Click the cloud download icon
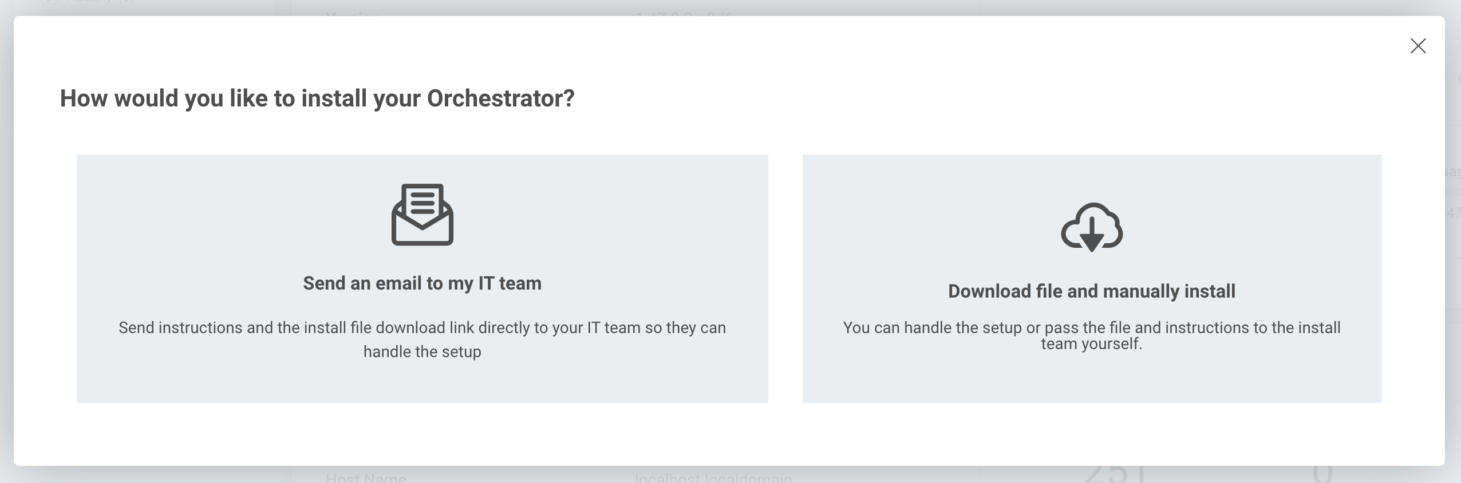The height and width of the screenshot is (483, 1461). 1092,227
